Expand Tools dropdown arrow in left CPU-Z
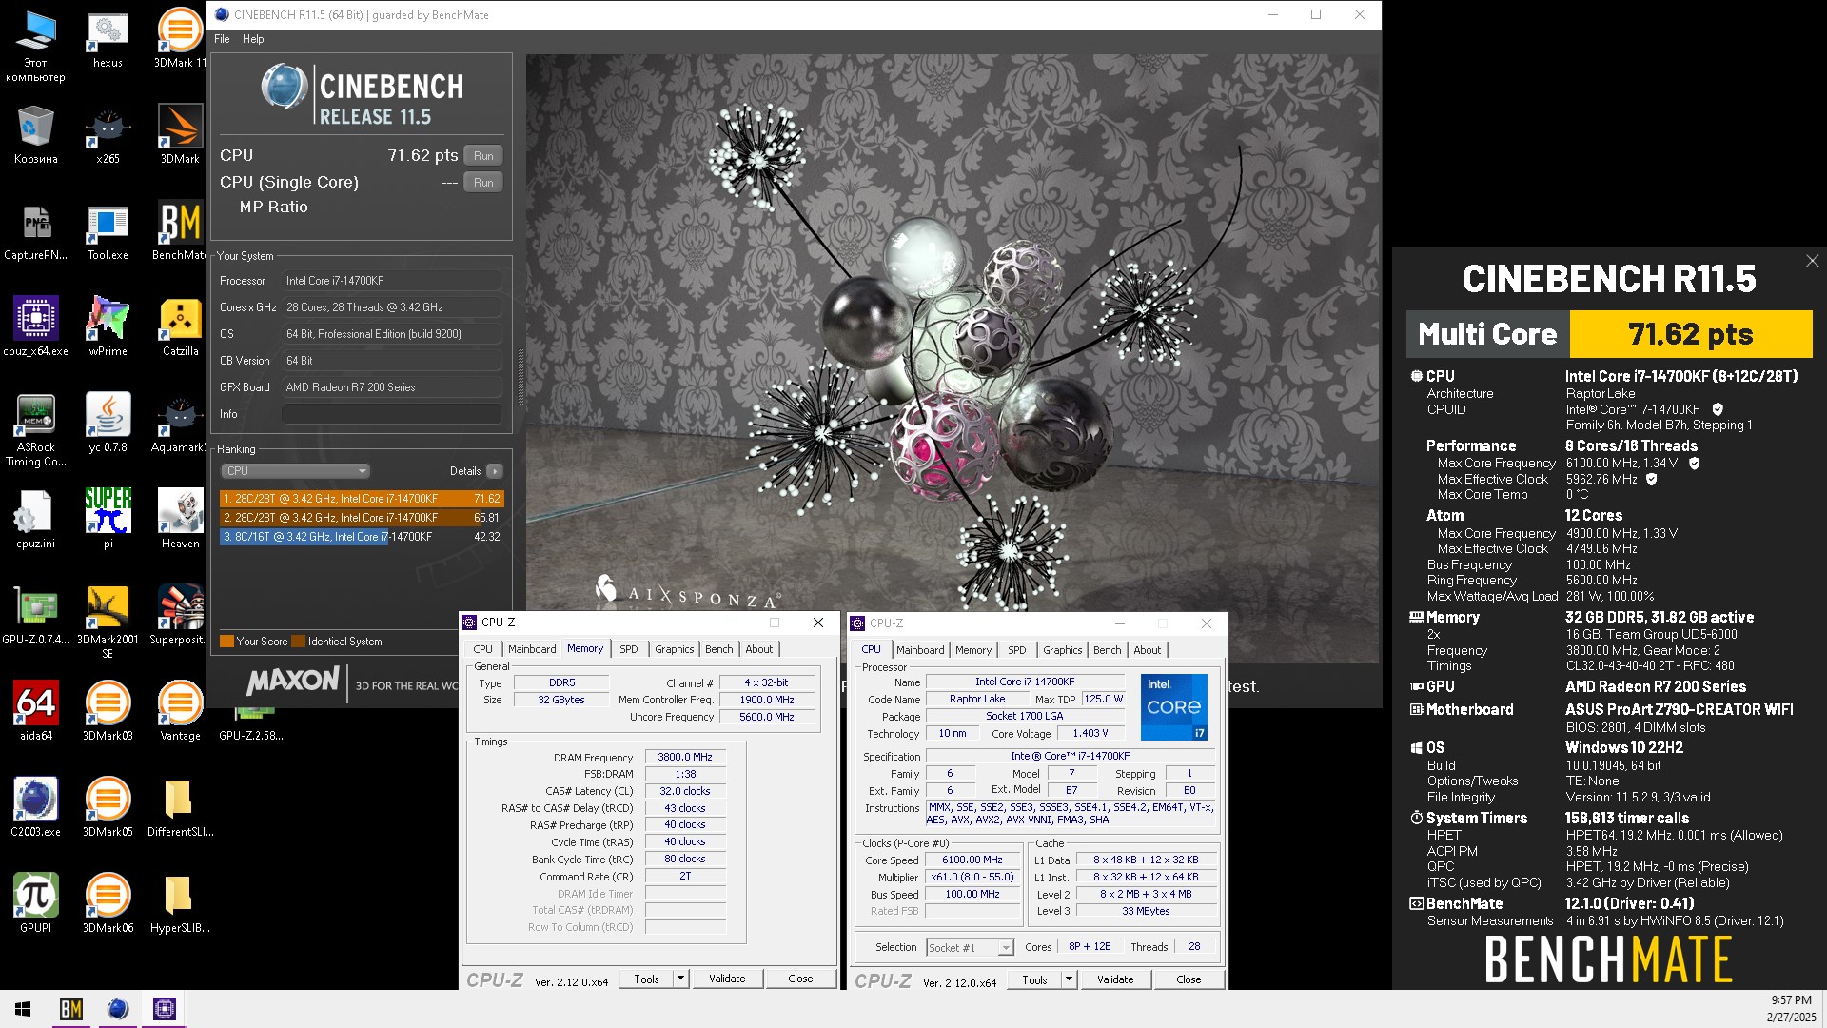The height and width of the screenshot is (1028, 1827). pyautogui.click(x=680, y=979)
